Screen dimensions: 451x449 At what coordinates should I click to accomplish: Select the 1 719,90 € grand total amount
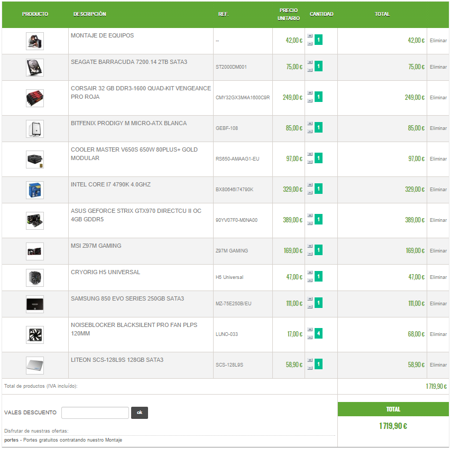coord(393,426)
